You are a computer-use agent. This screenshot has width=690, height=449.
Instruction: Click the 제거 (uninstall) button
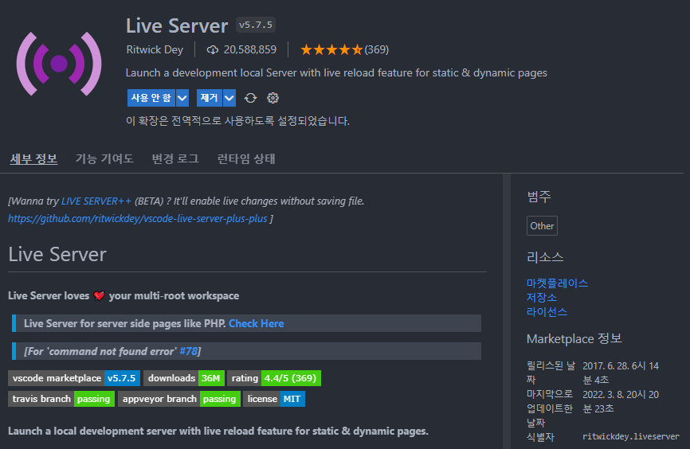[x=210, y=98]
